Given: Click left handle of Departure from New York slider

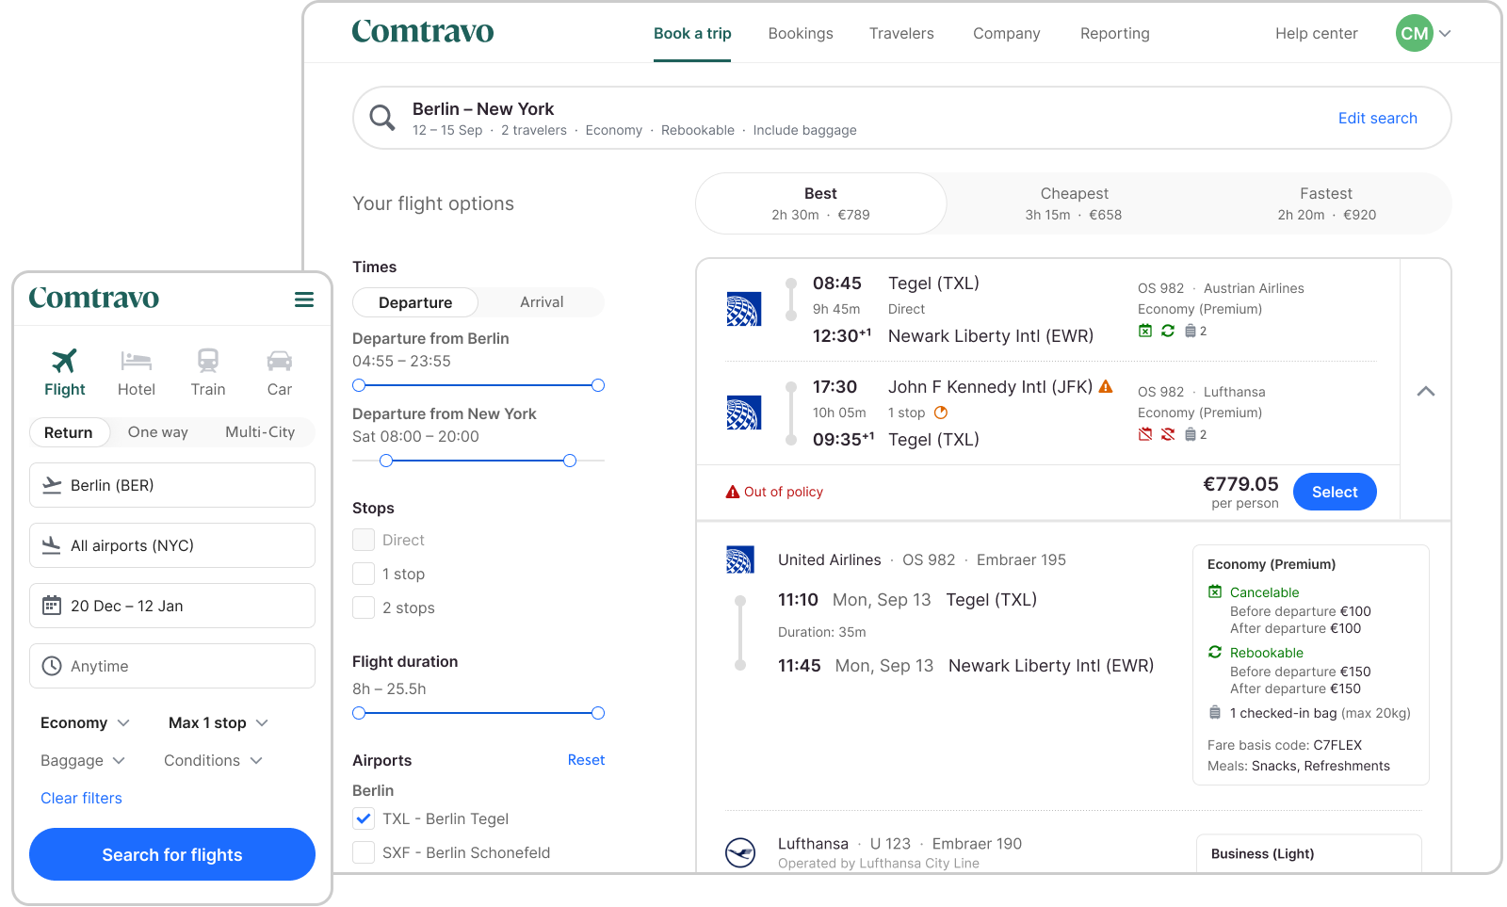Looking at the screenshot, I should [x=386, y=461].
